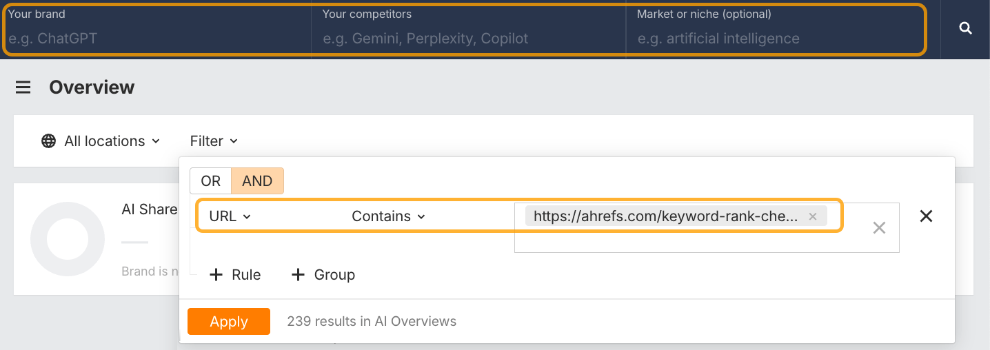The image size is (990, 350).
Task: Open the hamburger menu icon
Action: click(23, 87)
